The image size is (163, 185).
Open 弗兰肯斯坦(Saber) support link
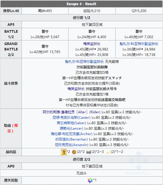tap(71, 123)
